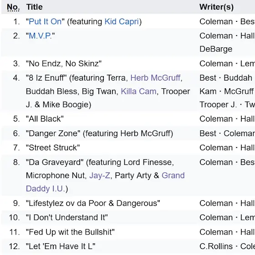Screen dimensions: 255x255
Task: Click the "I Don't Understand It" title
Action: 67,218
